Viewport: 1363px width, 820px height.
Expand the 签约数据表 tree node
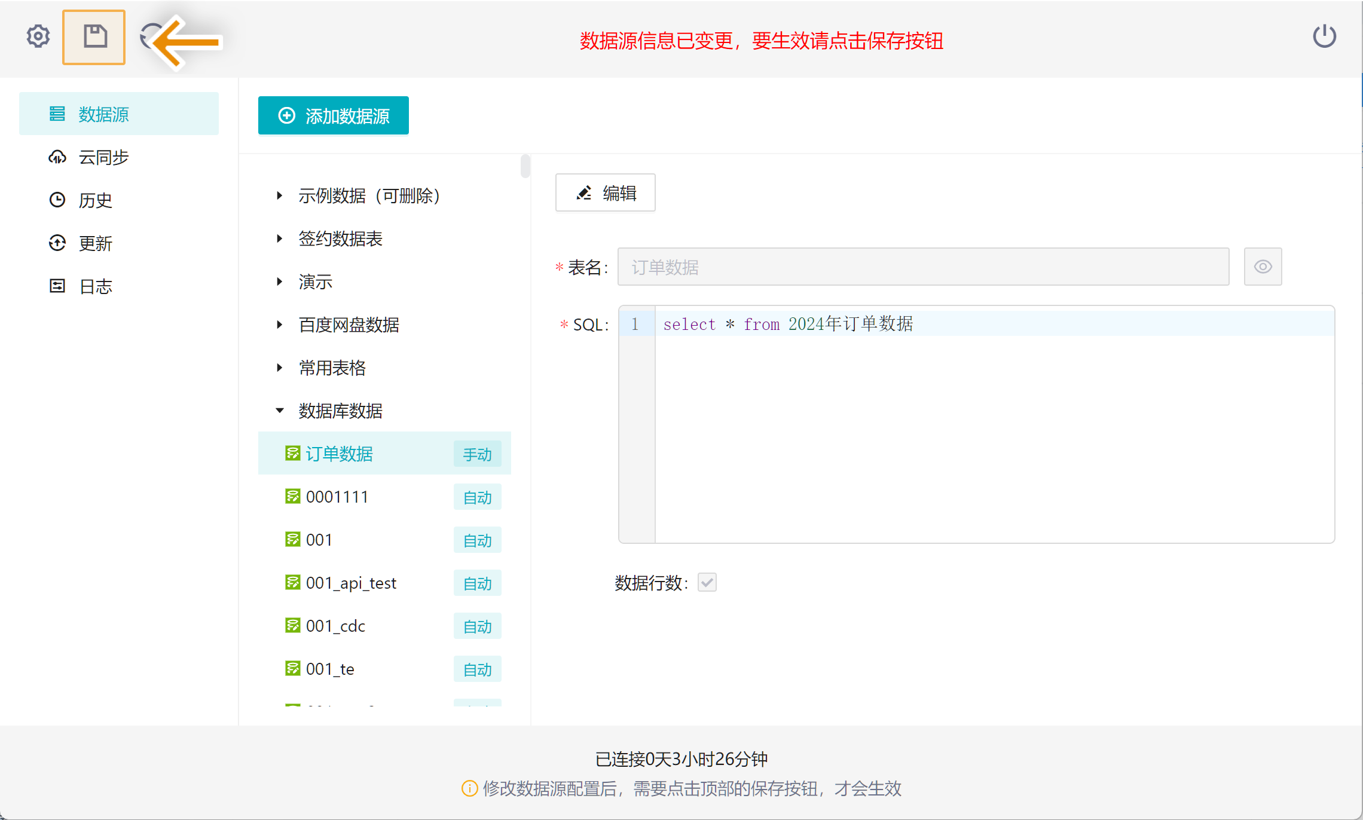[x=279, y=238]
